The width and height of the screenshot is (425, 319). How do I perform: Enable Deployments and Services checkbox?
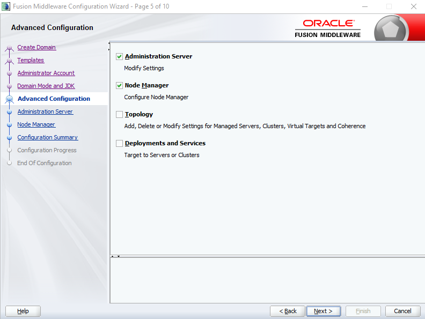click(x=119, y=143)
